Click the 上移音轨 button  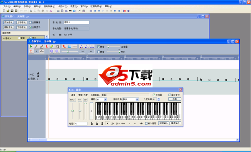pos(22,22)
